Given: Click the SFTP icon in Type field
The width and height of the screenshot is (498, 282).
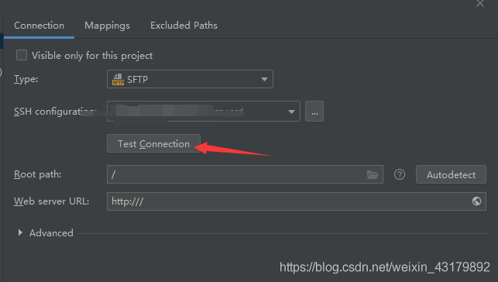Looking at the screenshot, I should (118, 79).
